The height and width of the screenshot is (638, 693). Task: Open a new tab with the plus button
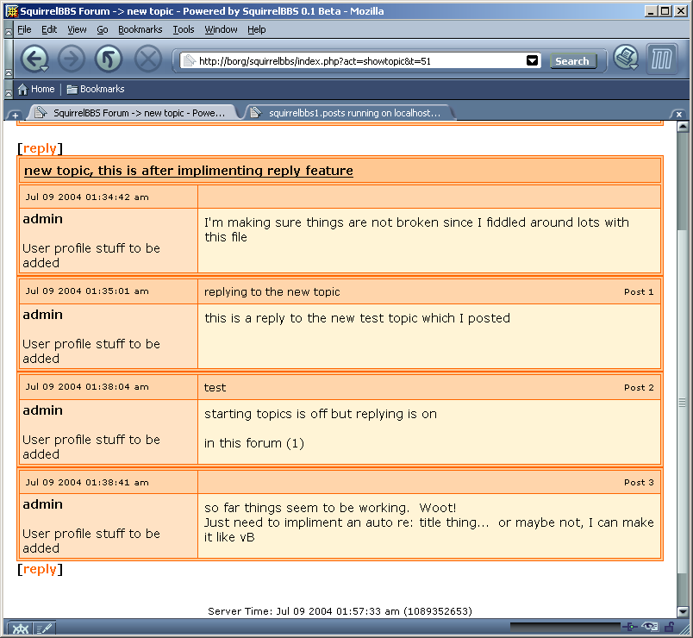point(15,116)
